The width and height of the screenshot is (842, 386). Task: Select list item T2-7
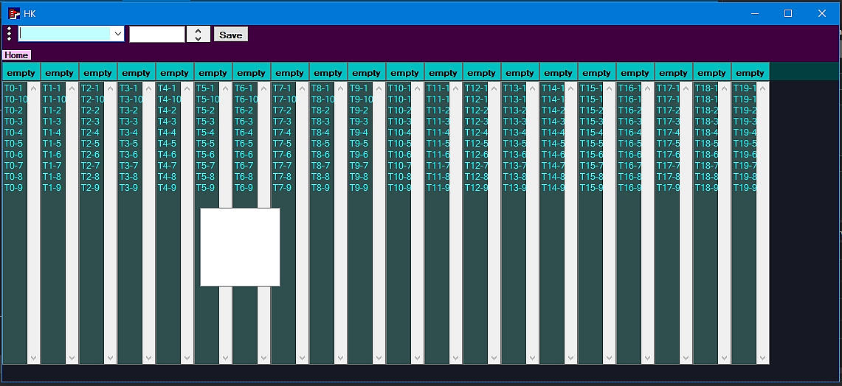click(90, 165)
